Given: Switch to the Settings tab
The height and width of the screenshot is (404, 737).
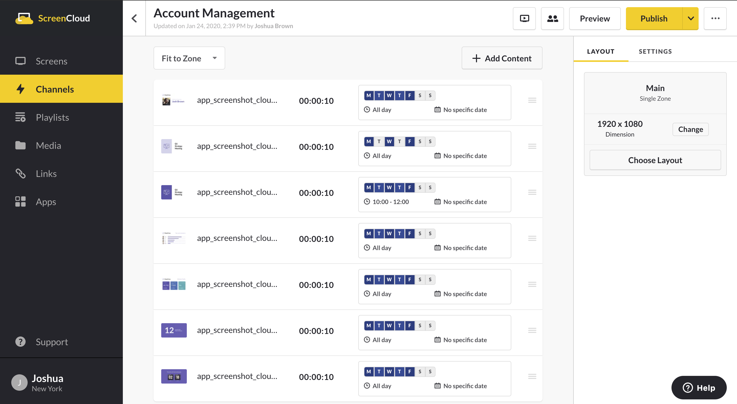Looking at the screenshot, I should pos(655,51).
